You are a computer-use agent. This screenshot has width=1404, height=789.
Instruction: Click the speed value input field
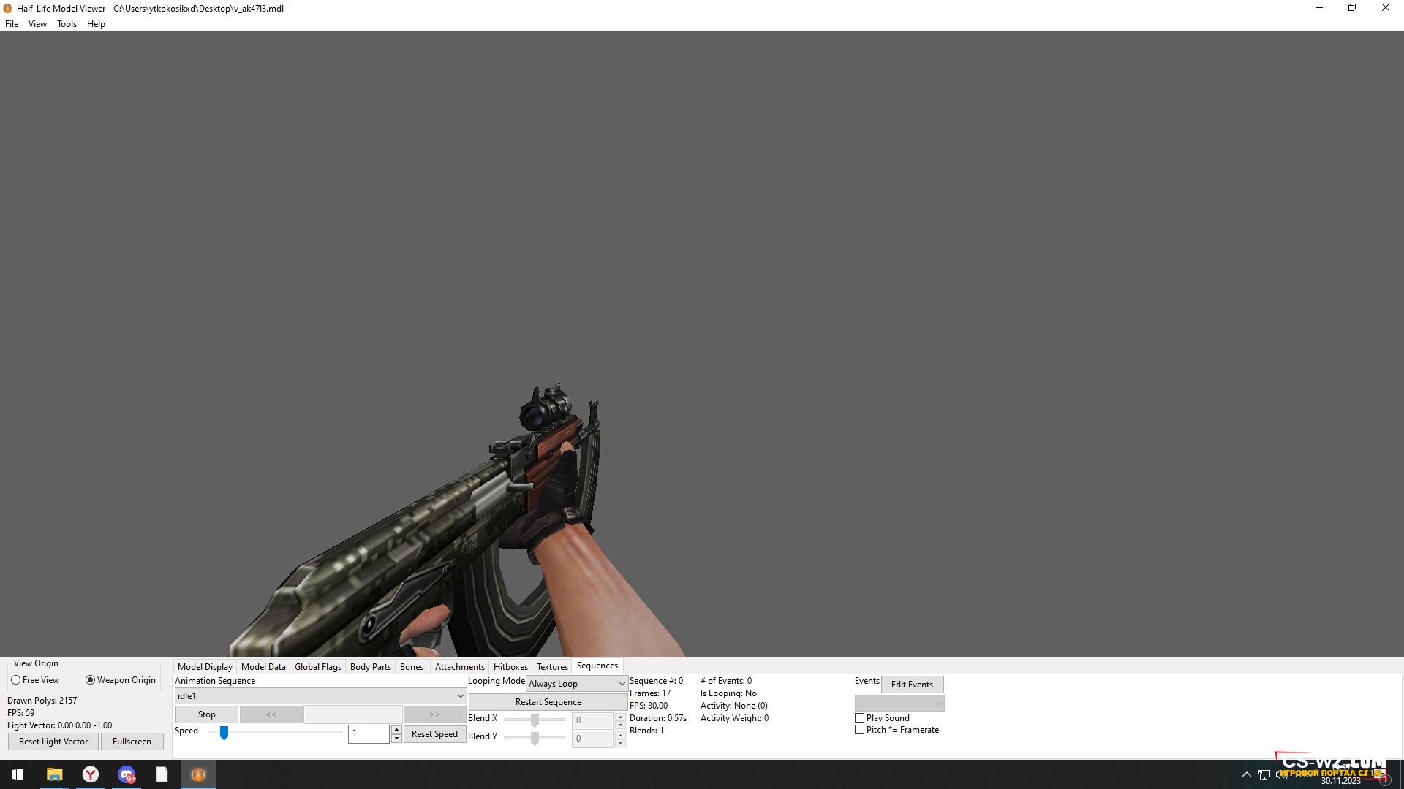pos(369,733)
